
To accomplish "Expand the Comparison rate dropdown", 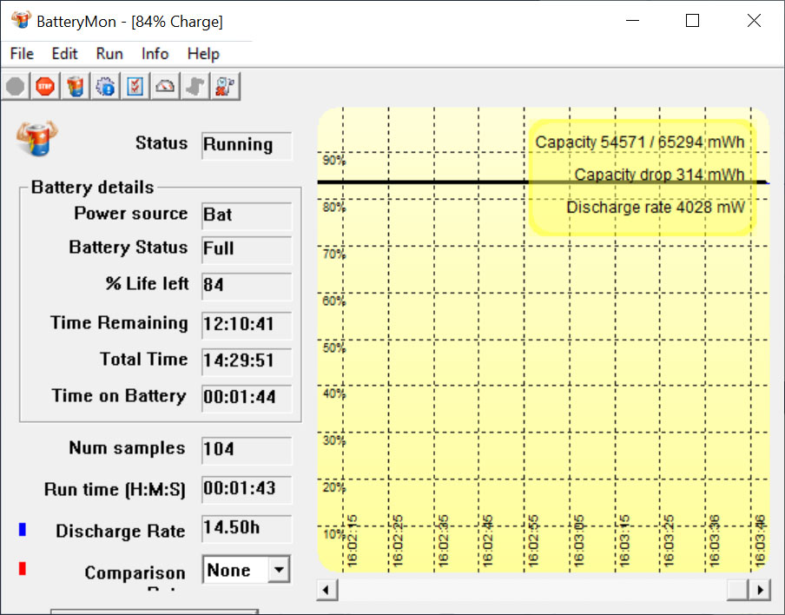I will (279, 570).
